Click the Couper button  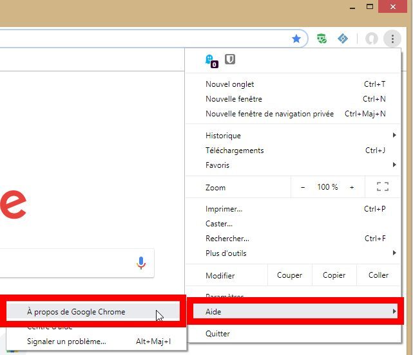coord(290,275)
